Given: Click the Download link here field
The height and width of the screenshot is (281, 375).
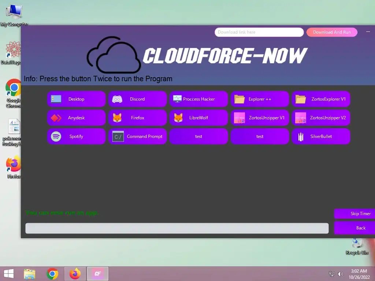Looking at the screenshot, I should (259, 32).
